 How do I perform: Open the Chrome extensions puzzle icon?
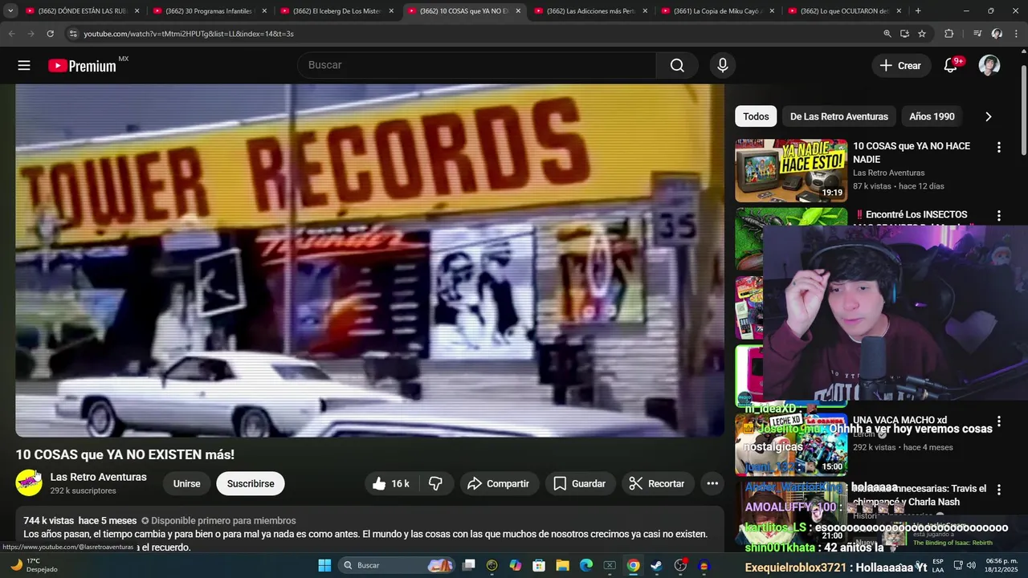(x=949, y=34)
